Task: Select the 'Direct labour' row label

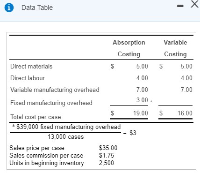Action: 28,78
